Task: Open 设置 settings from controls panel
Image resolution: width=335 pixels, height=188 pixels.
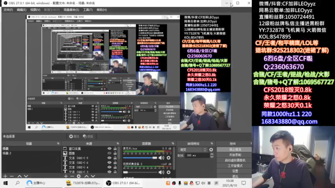Action: (x=234, y=171)
